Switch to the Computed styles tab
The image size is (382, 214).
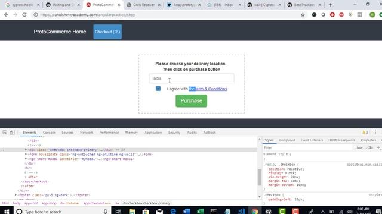point(287,140)
